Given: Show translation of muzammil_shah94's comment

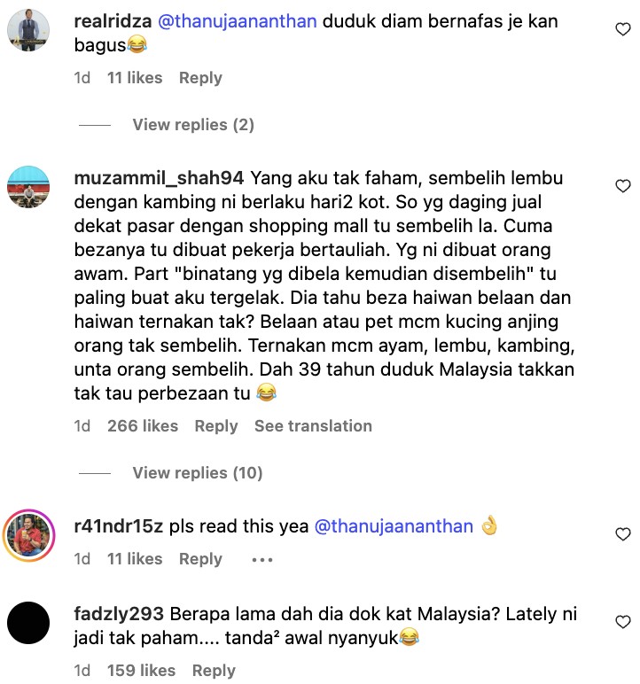Looking at the screenshot, I should click(314, 426).
